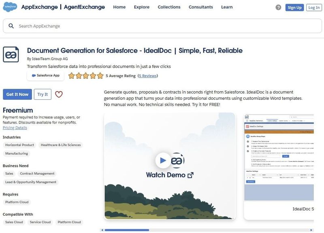
Task: Click the Salesforce App badge
Action: tap(45, 76)
